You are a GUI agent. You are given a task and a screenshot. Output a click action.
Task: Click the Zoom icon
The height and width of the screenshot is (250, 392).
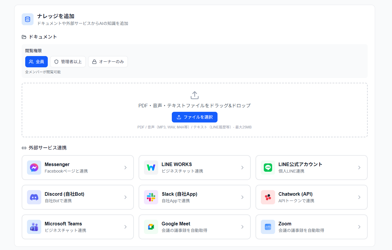click(x=268, y=227)
